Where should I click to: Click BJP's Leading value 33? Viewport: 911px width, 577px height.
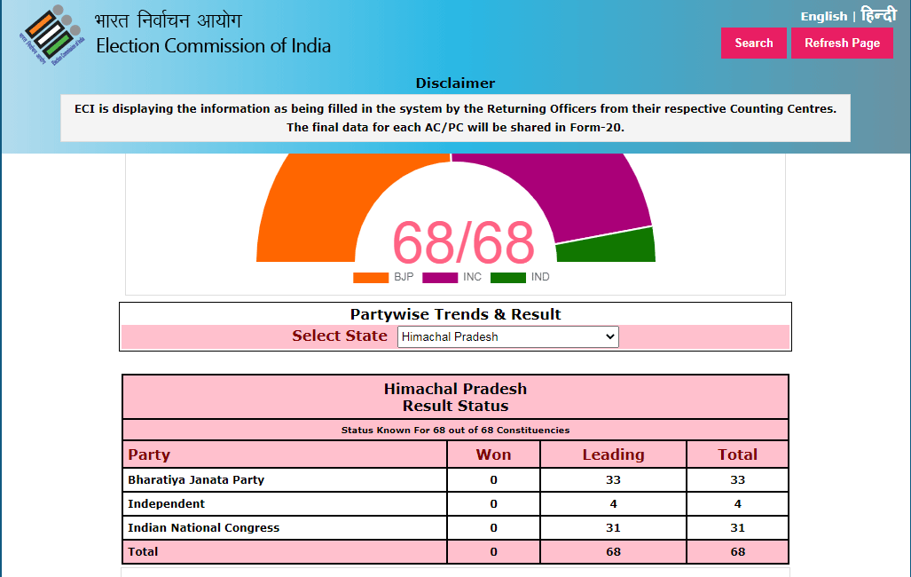coord(614,480)
